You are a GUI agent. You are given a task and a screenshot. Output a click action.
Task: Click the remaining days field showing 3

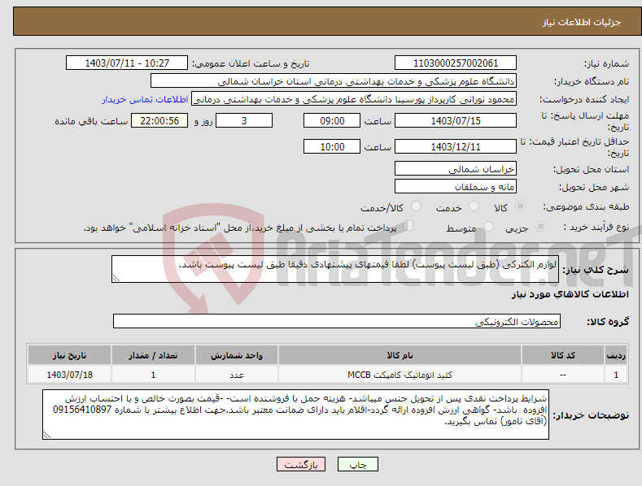244,120
